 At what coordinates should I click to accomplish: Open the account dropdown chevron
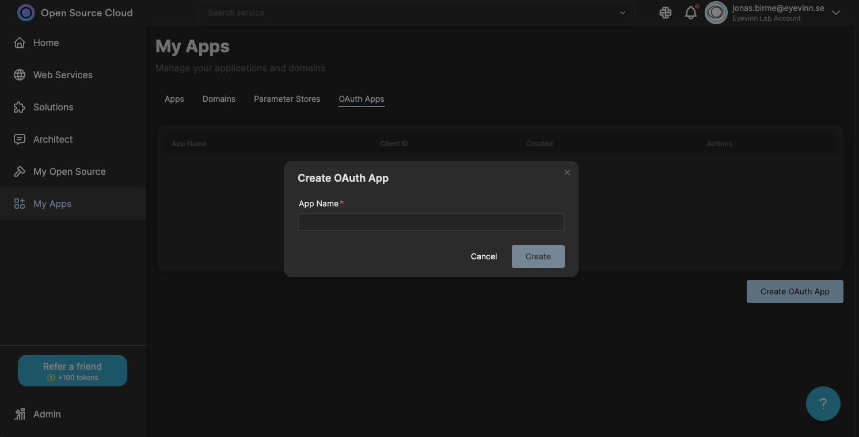tap(835, 12)
